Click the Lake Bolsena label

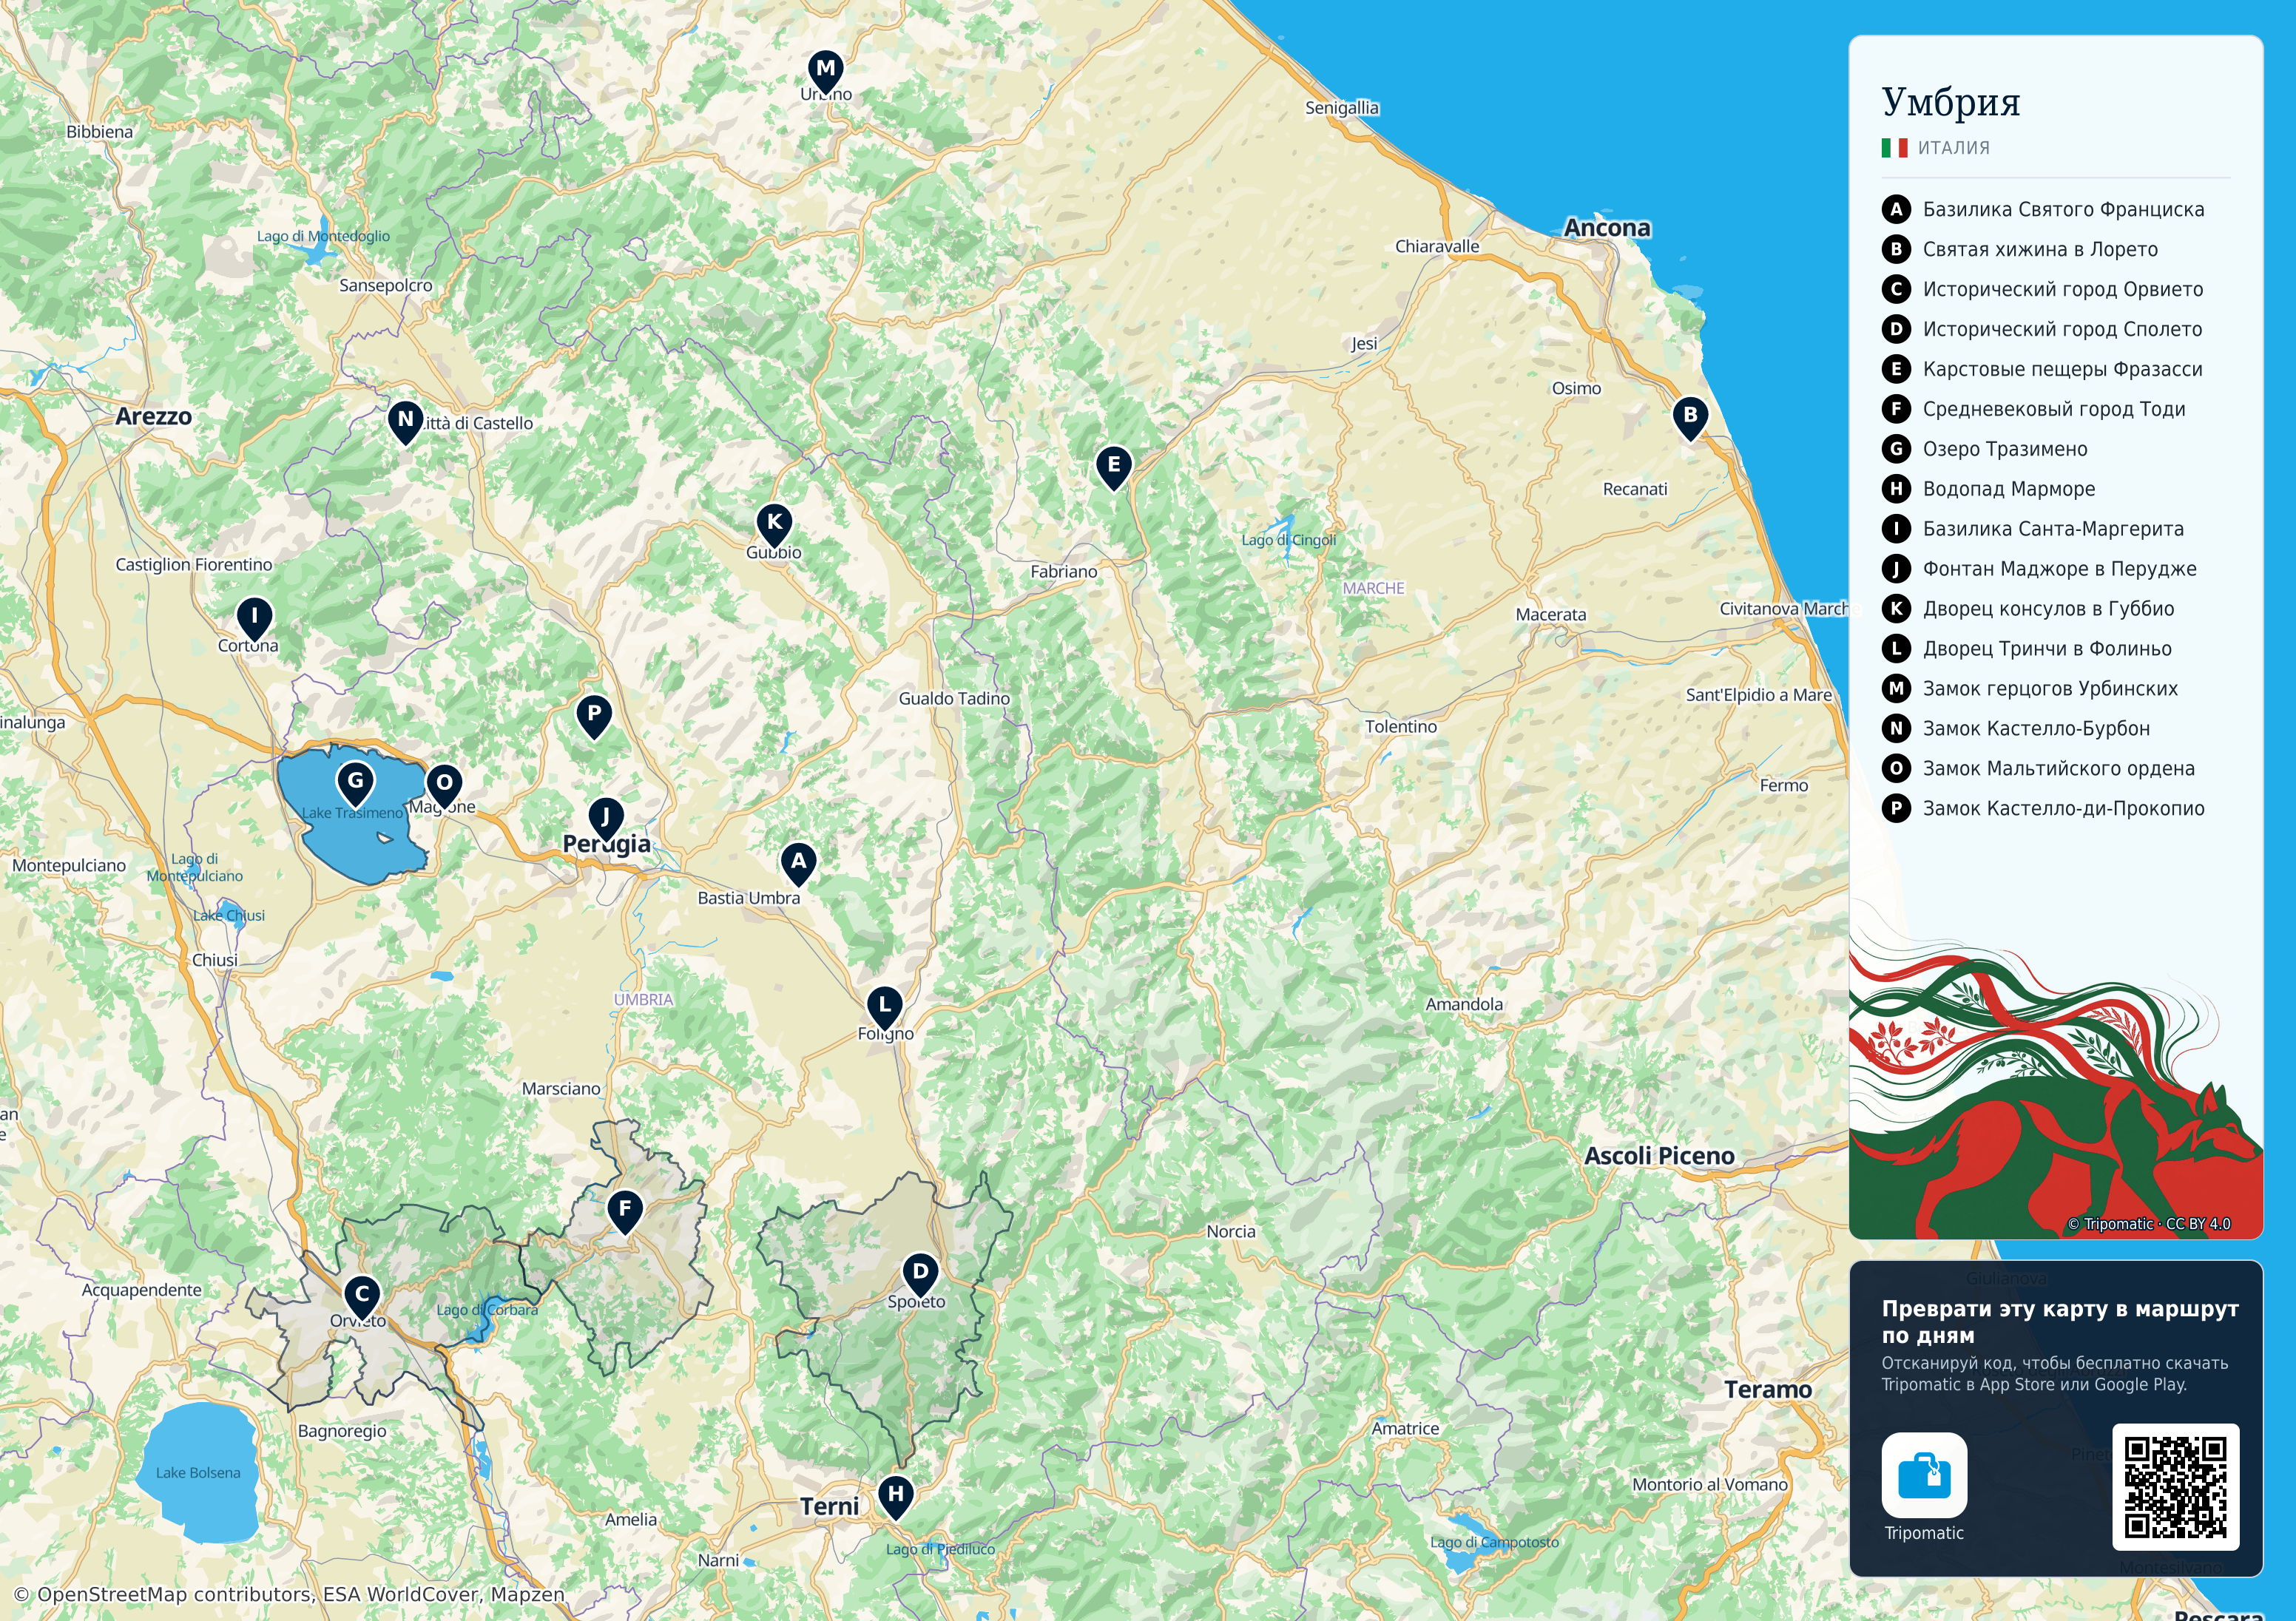tap(198, 1473)
